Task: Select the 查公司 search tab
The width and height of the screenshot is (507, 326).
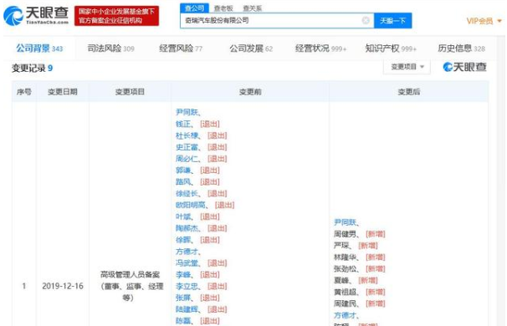Action: click(194, 8)
